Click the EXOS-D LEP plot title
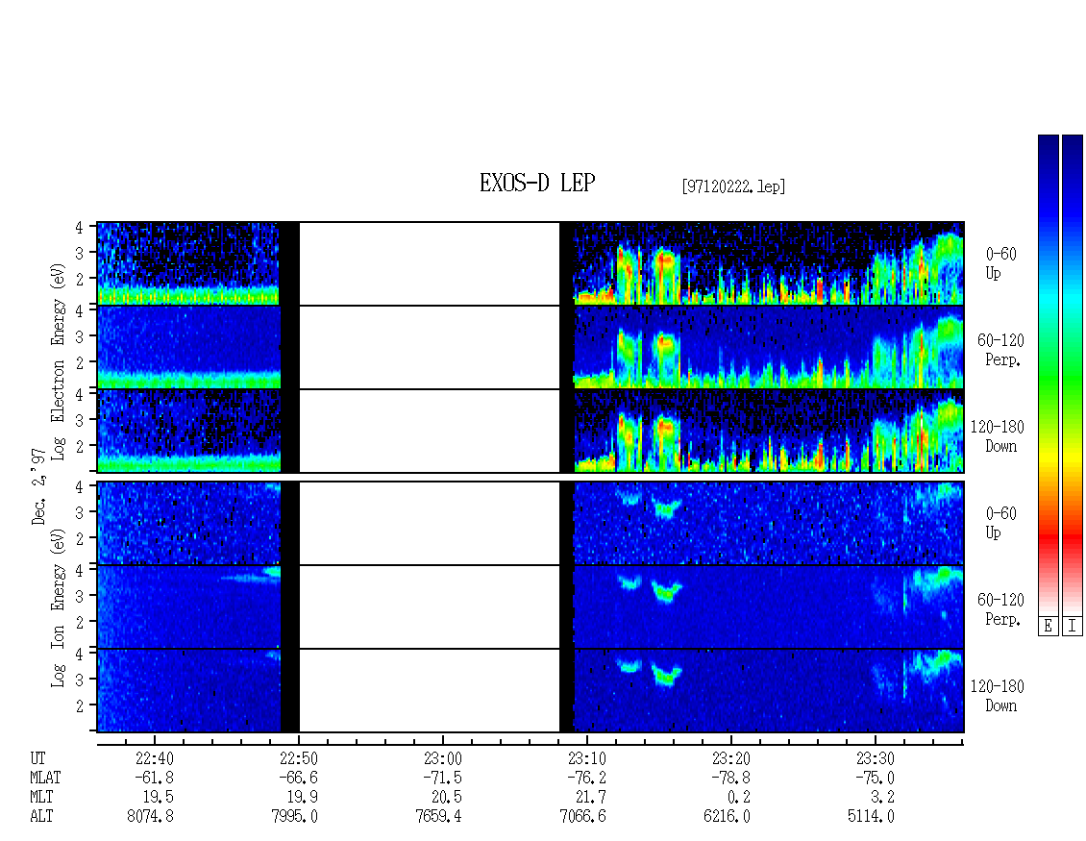1086x841 pixels. pyautogui.click(x=537, y=183)
